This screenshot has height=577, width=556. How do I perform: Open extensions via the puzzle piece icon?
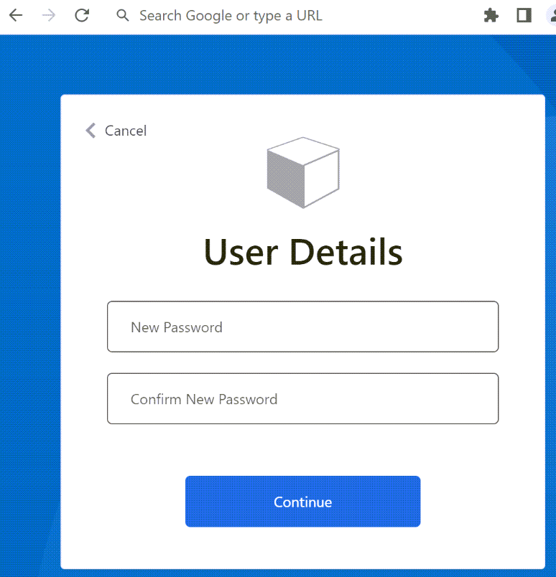point(491,14)
